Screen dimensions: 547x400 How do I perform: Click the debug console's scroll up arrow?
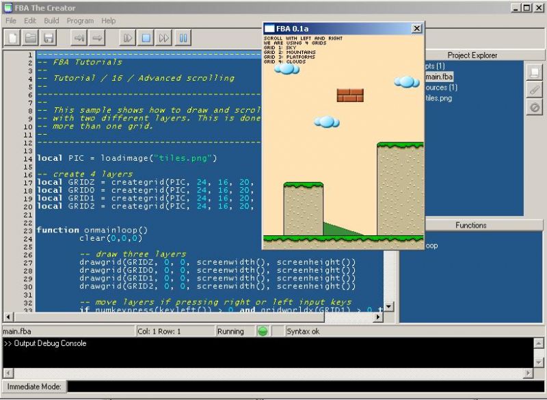pos(538,343)
